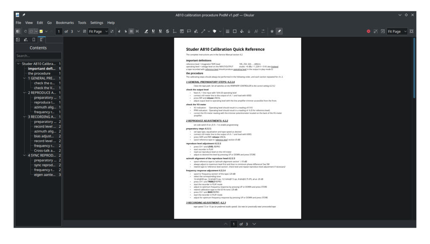Select the Squiggle underline annotation tool
The image size is (430, 244).
coord(160,31)
